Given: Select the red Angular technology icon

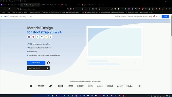Looking at the screenshot, I should click(33, 37).
